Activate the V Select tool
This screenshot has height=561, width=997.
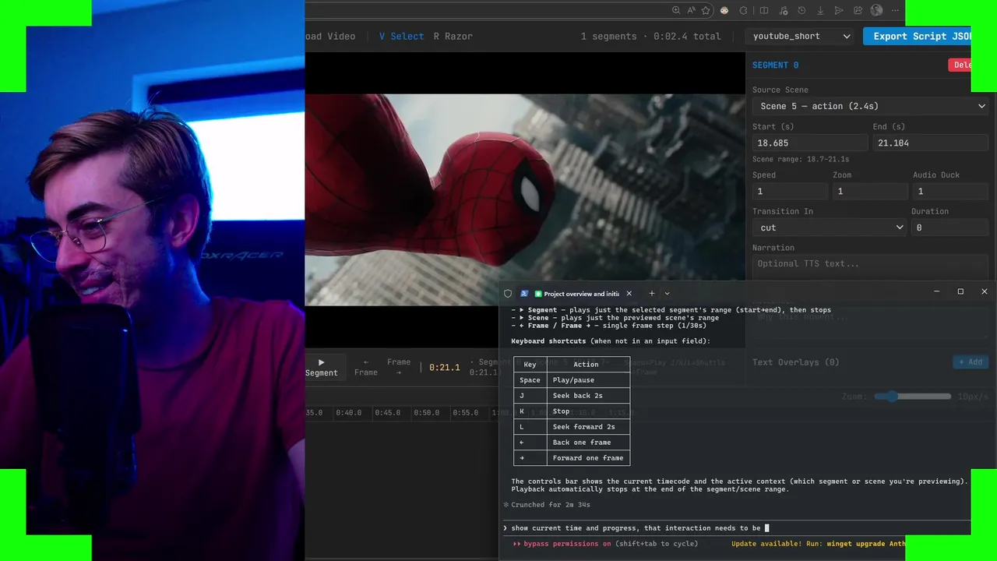coord(401,36)
